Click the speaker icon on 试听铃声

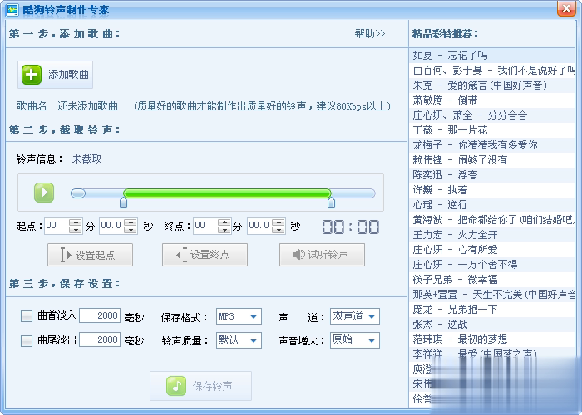(298, 255)
